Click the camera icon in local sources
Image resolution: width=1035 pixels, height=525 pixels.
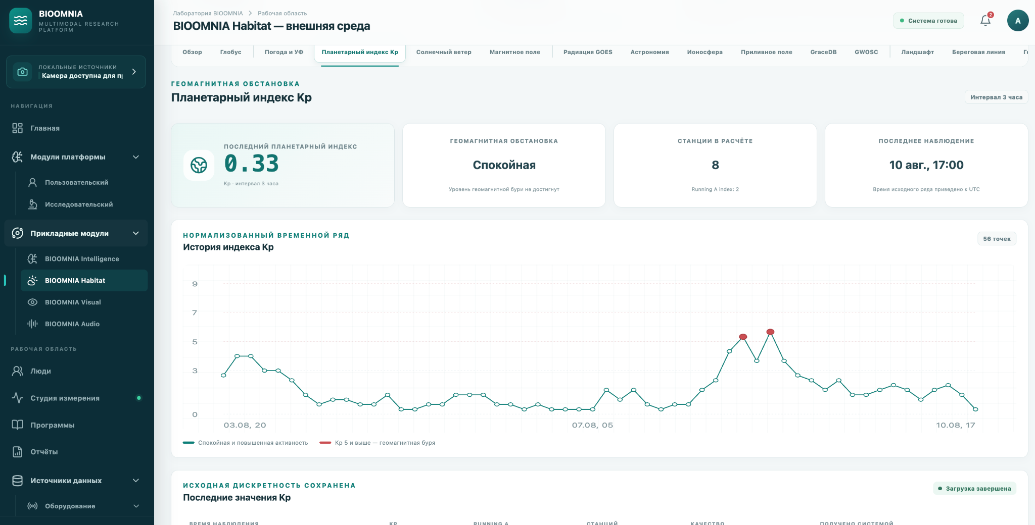(22, 72)
